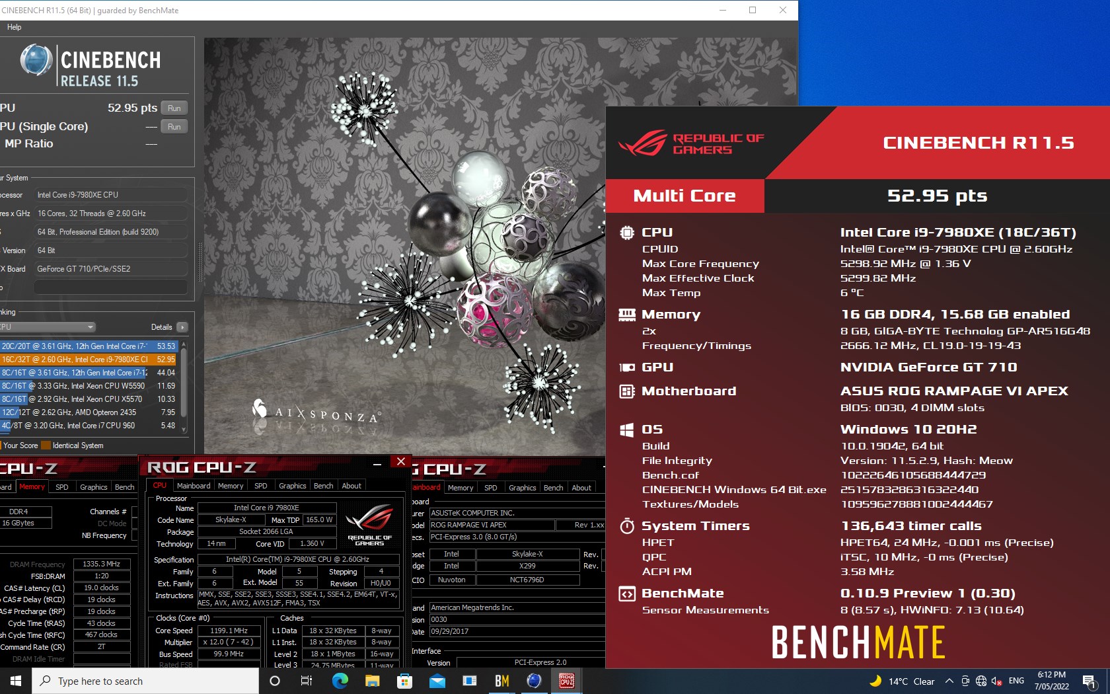Screen dimensions: 1110x694
Task: Click the 52.95 pts multi core score
Action: (937, 196)
